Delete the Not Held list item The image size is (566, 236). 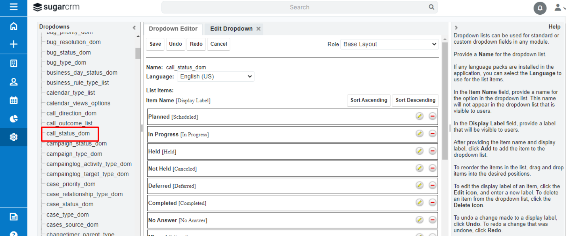[432, 168]
